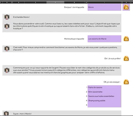This screenshot has height=116, width=133.
Task: Select the column G header
Action: [75, 2]
